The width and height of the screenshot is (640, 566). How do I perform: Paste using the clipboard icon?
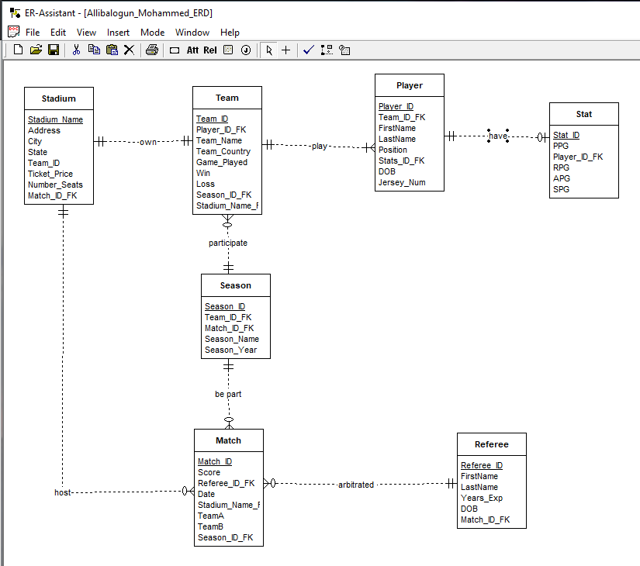(x=112, y=50)
